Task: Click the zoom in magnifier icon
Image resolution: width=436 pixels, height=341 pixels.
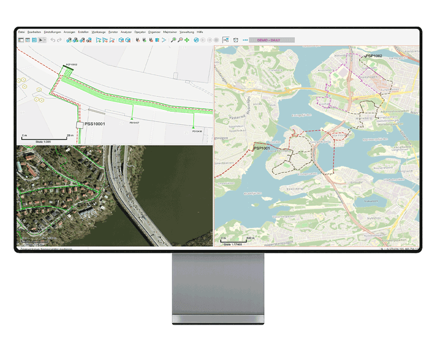Action: tap(173, 40)
